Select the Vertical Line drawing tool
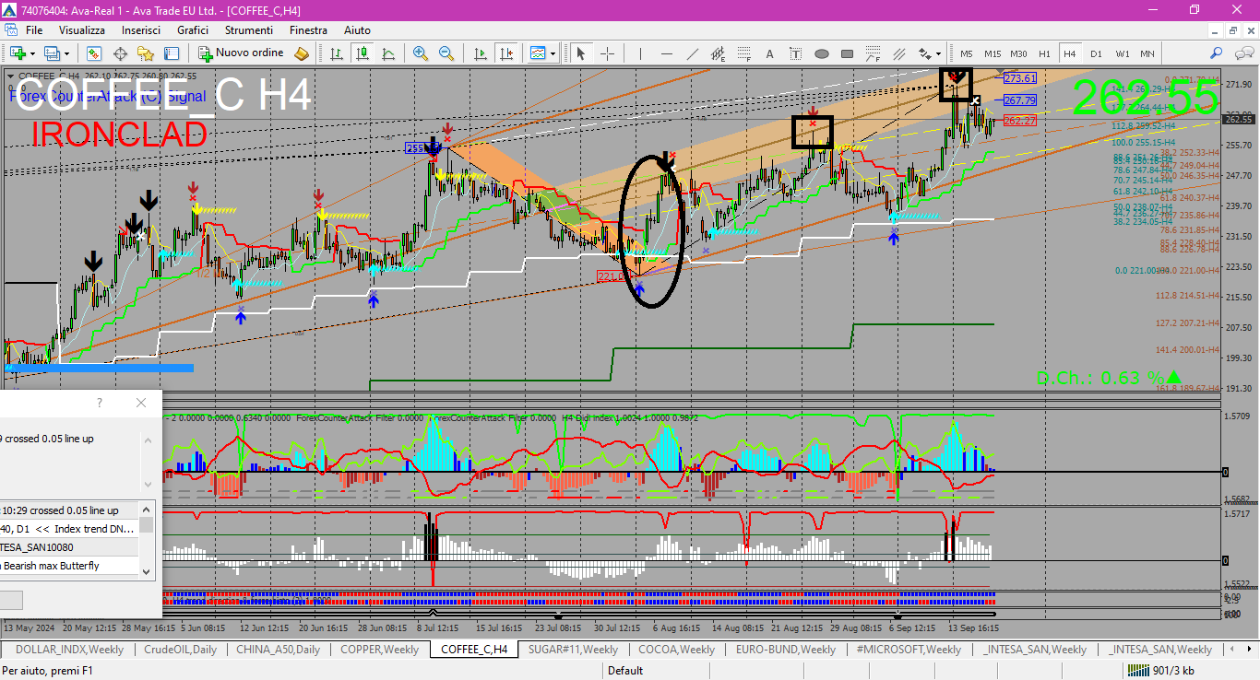 tap(640, 53)
